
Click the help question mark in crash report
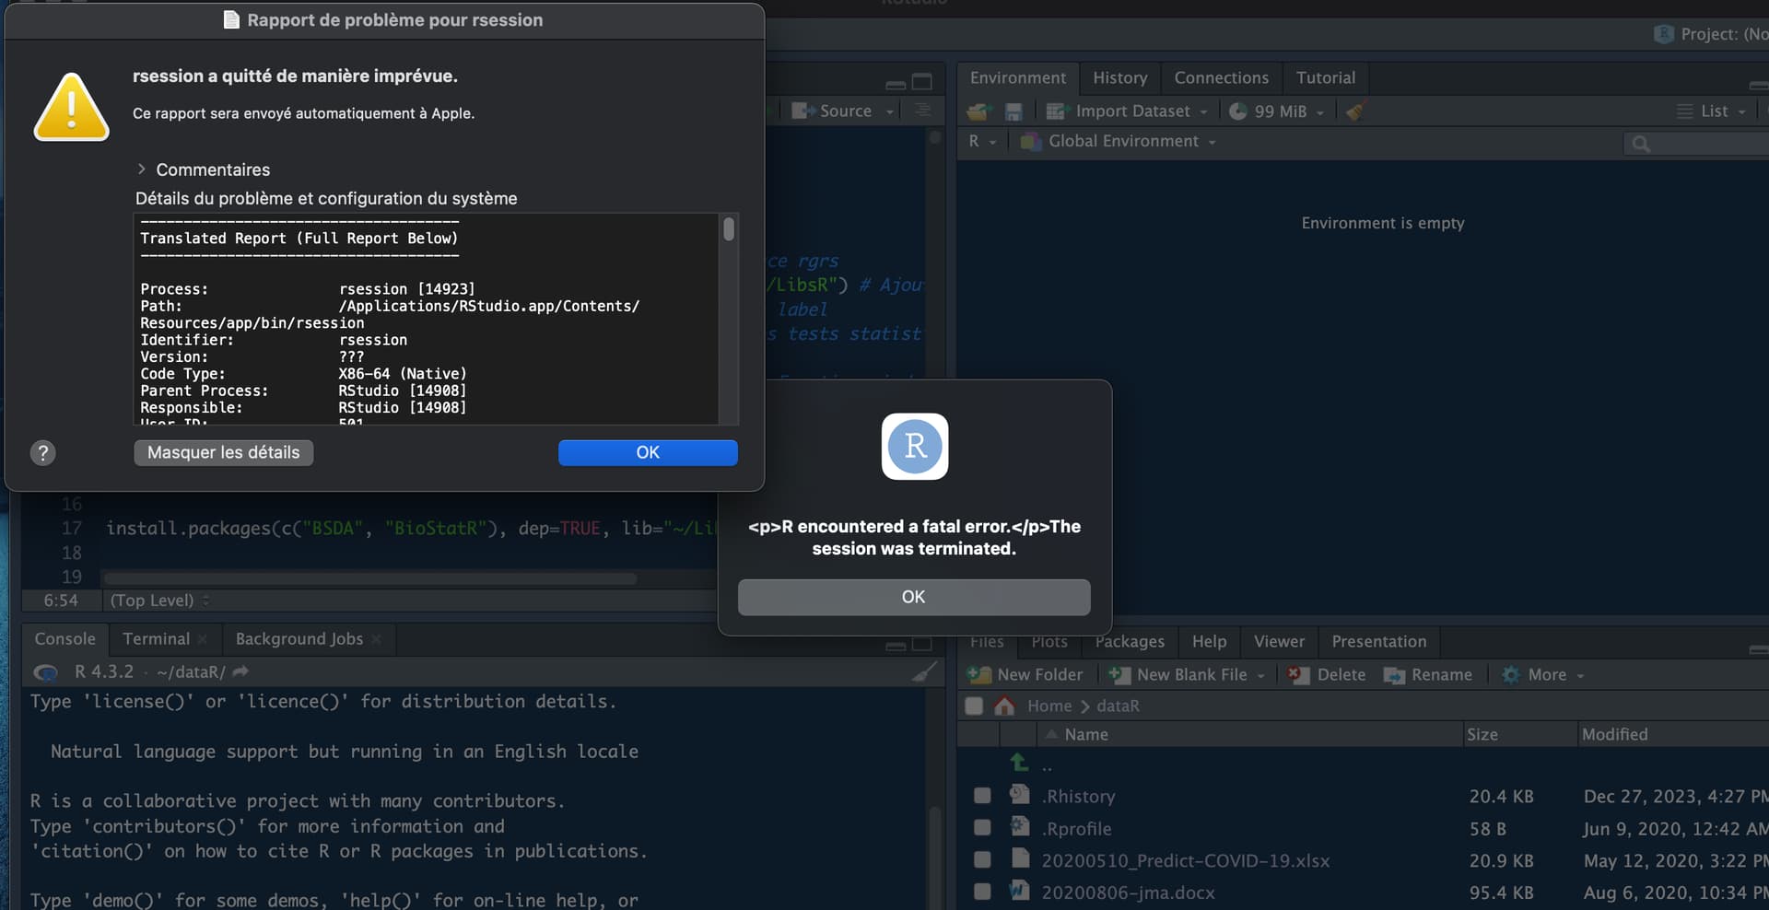pos(43,452)
